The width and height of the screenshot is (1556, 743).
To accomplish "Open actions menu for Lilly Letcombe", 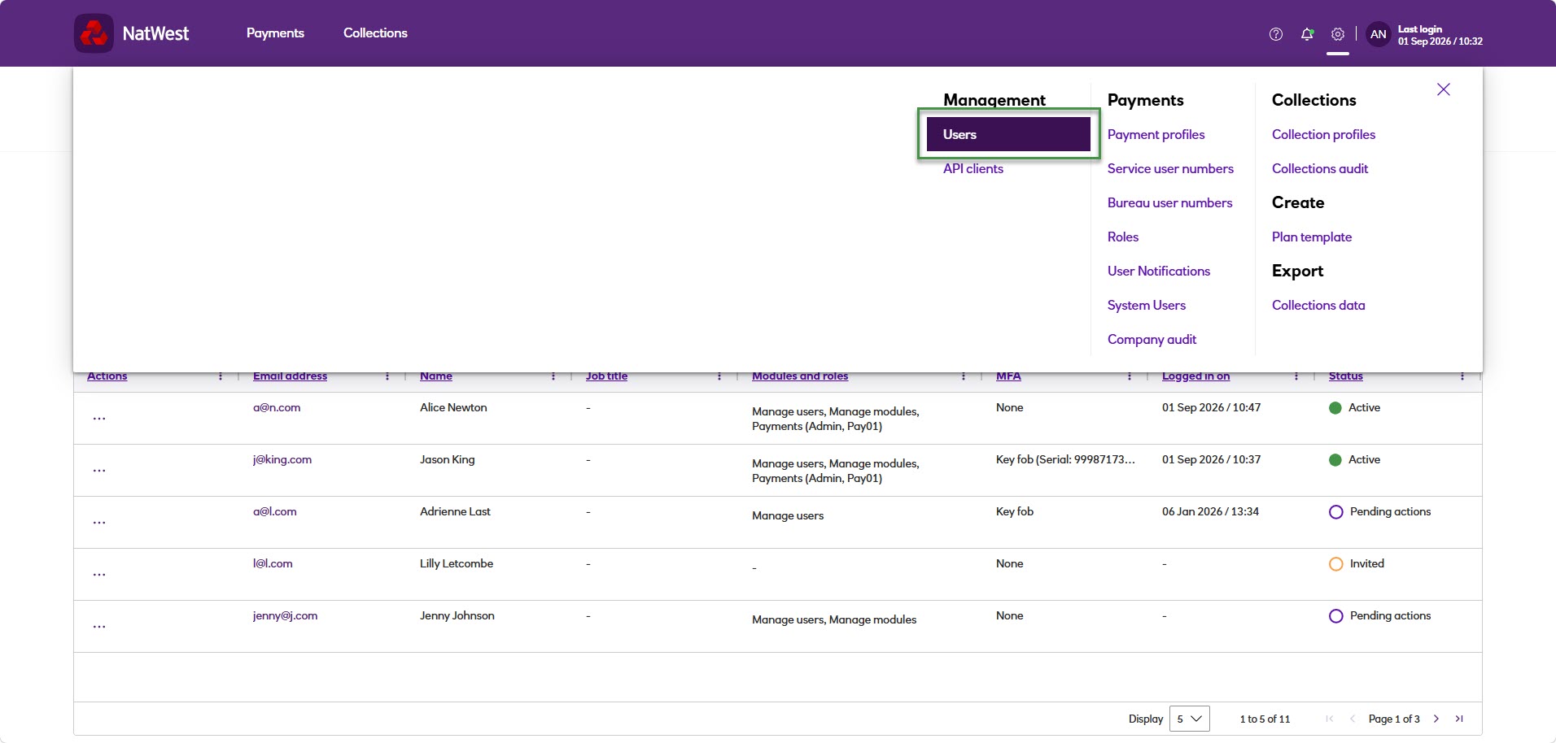I will click(x=99, y=575).
